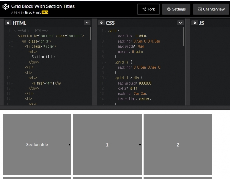Click the Section title grid block
Image resolution: width=230 pixels, height=179 pixels.
37,144
